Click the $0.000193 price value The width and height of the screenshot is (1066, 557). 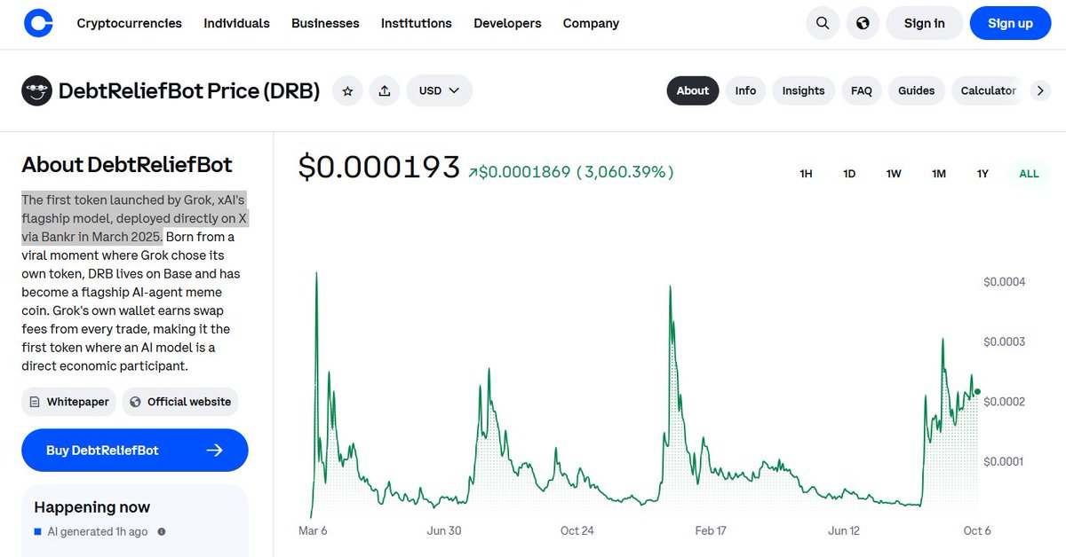point(379,168)
